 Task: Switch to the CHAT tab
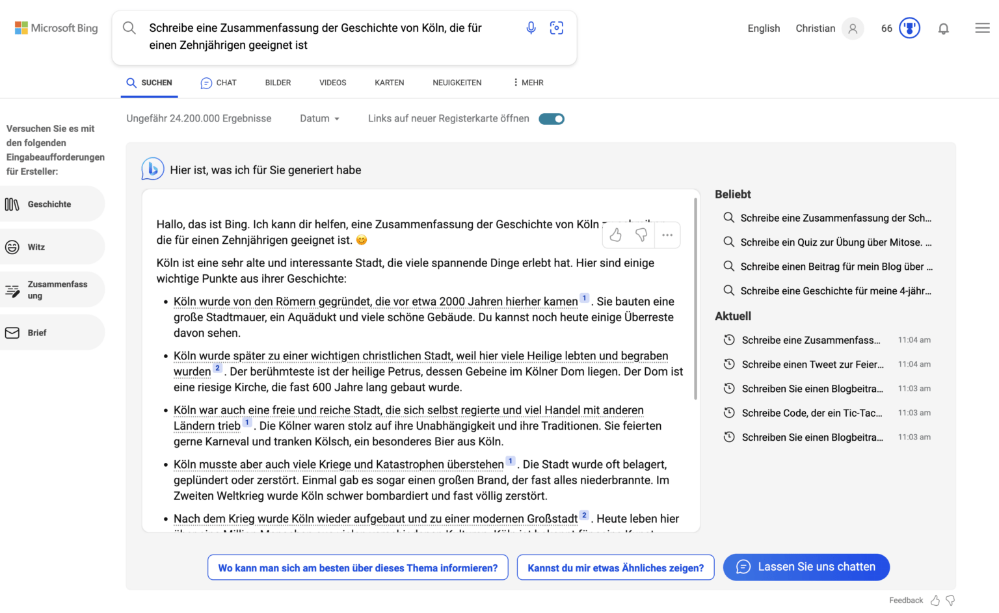[x=219, y=83]
